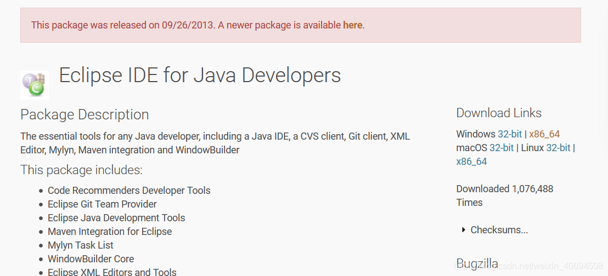
Task: Open the newer package 'here' link
Action: [352, 25]
